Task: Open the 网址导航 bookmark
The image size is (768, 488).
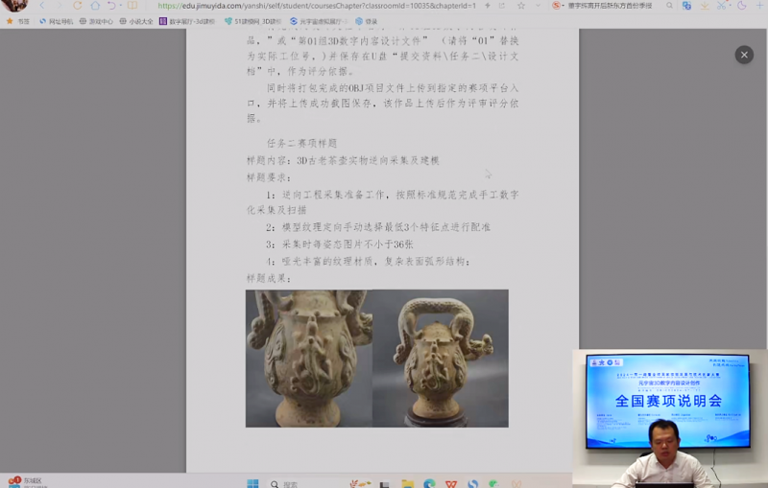Action: point(56,20)
